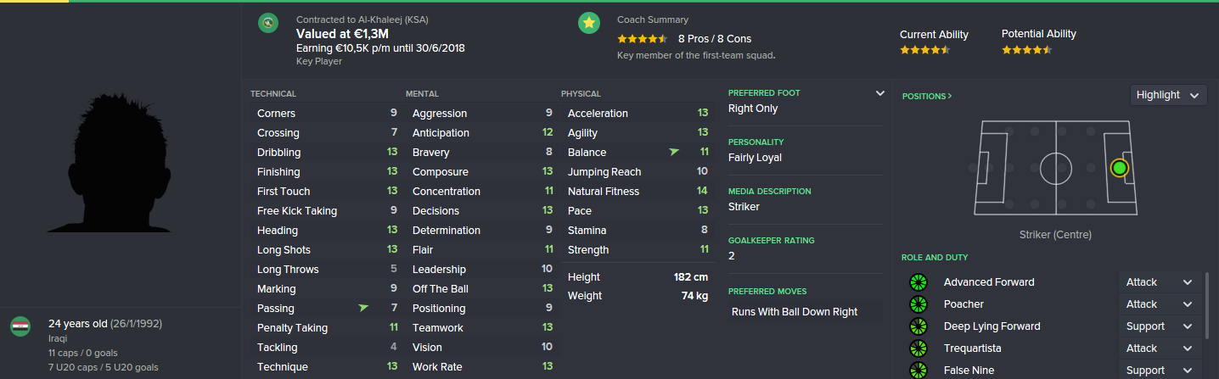Open the Positions section link
This screenshot has height=379, width=1219.
[x=927, y=97]
